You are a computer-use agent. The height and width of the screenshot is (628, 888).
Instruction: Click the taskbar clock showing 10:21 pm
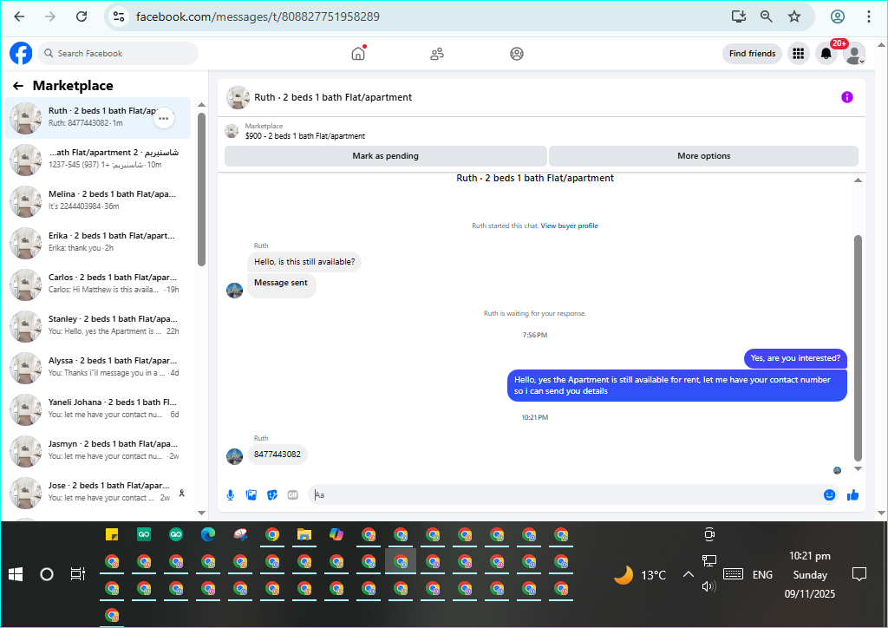[x=810, y=556]
